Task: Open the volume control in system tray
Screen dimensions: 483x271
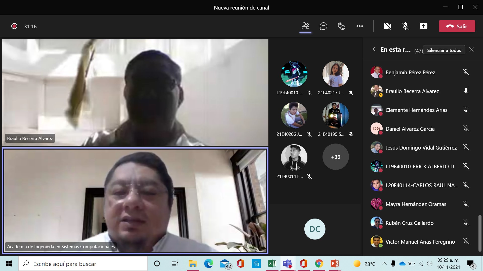Action: (430, 263)
